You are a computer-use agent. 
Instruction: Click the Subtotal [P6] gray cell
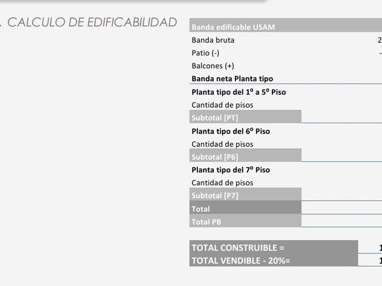coord(246,157)
